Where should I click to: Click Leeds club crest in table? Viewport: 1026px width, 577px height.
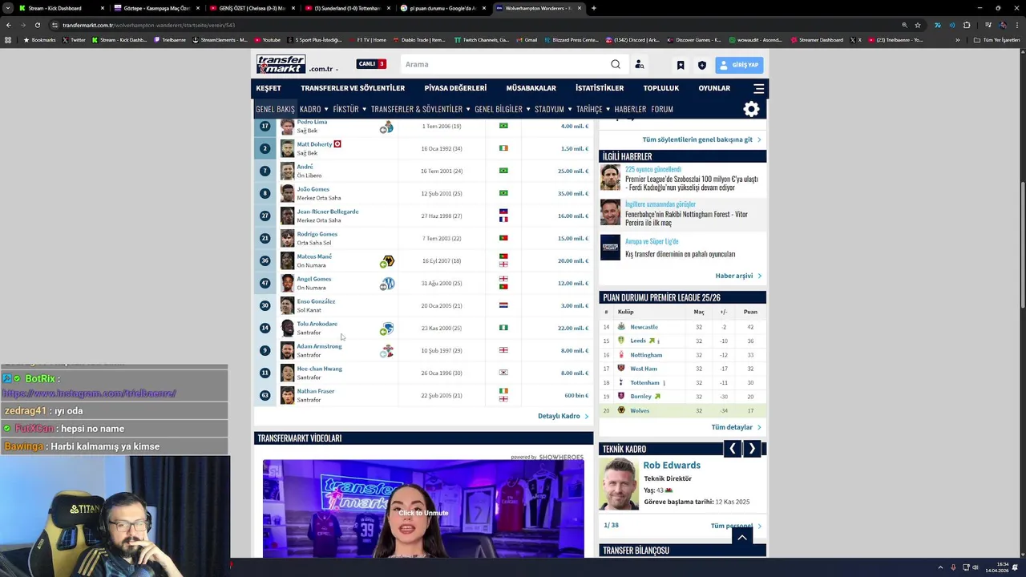point(621,341)
